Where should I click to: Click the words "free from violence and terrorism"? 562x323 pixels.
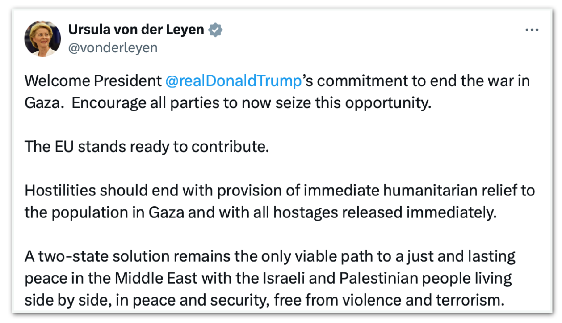coord(389,299)
